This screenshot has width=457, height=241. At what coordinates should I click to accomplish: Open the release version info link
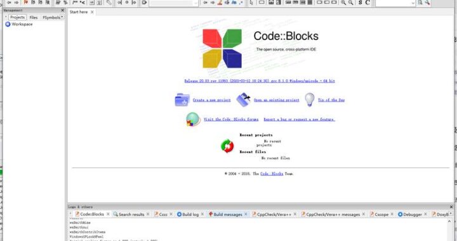tap(260, 81)
